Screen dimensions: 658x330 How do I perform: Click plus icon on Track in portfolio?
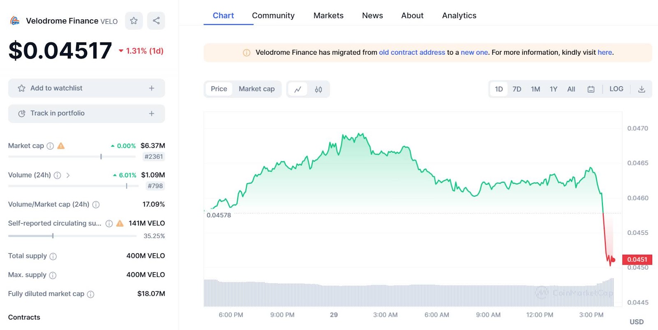(152, 113)
